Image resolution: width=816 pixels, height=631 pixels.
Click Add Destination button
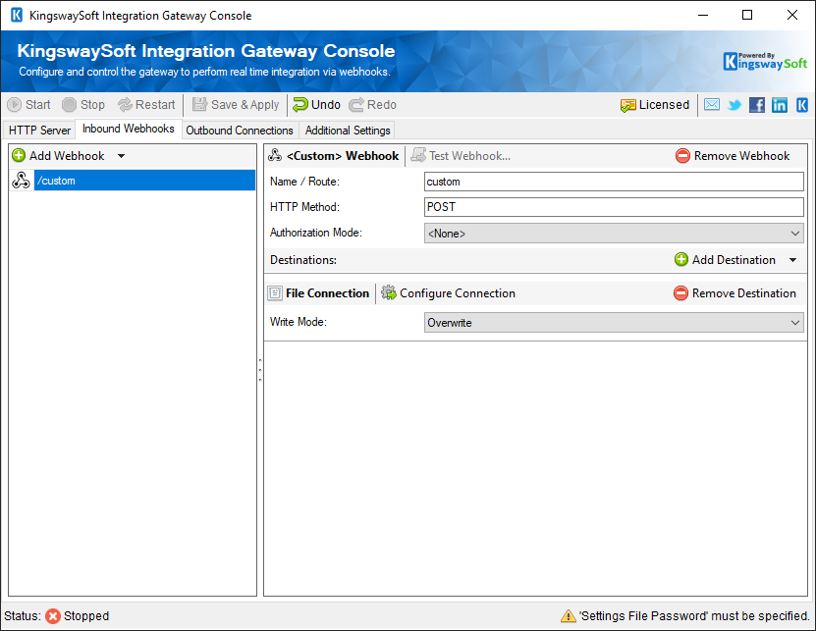(725, 260)
